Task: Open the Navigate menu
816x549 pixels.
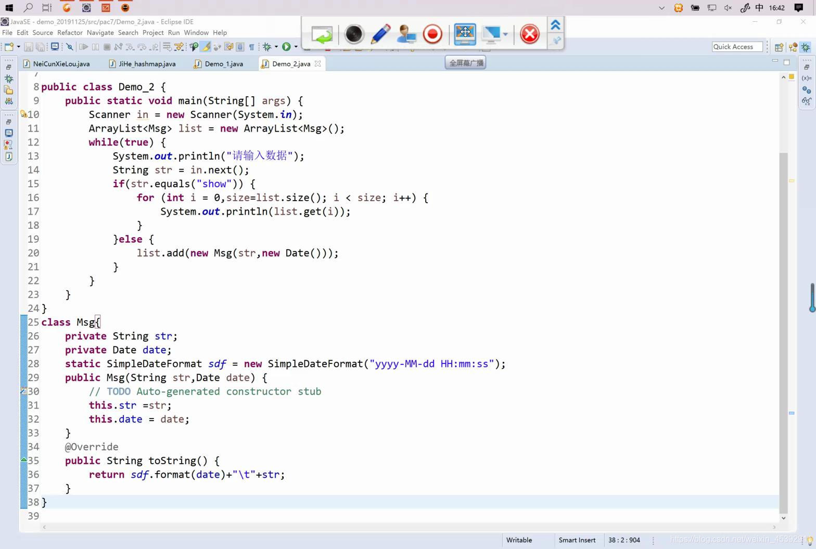Action: [100, 32]
